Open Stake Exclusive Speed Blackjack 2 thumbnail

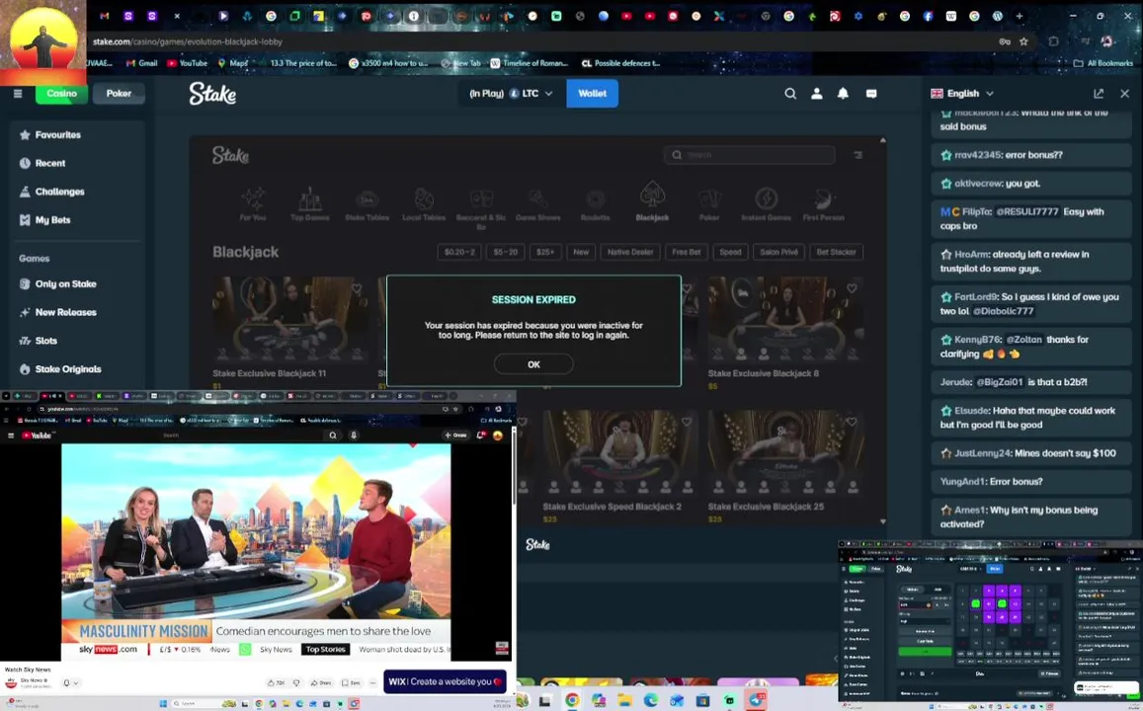pyautogui.click(x=618, y=451)
